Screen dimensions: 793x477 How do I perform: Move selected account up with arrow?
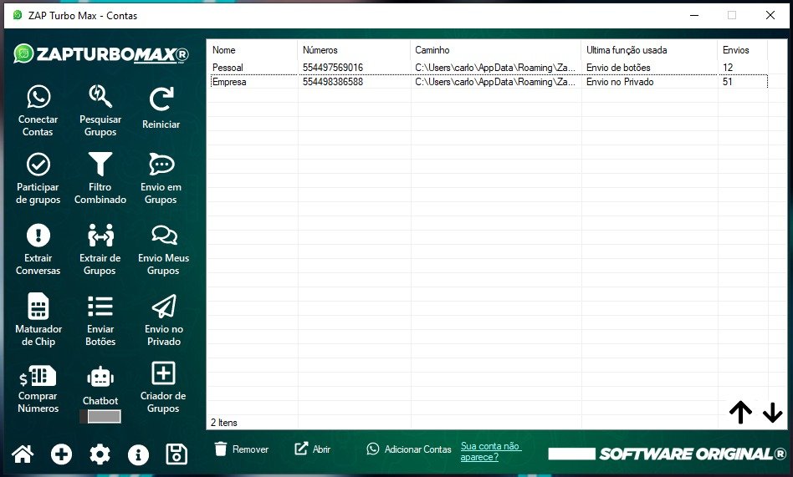[x=740, y=412]
